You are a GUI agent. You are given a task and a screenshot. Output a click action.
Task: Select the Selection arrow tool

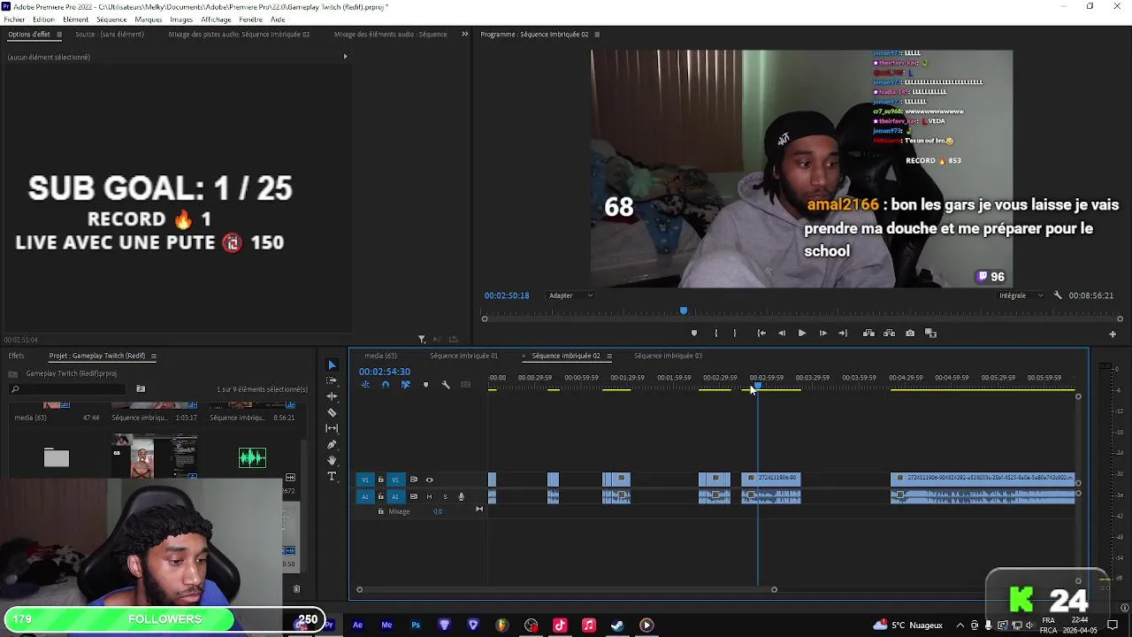tap(332, 365)
